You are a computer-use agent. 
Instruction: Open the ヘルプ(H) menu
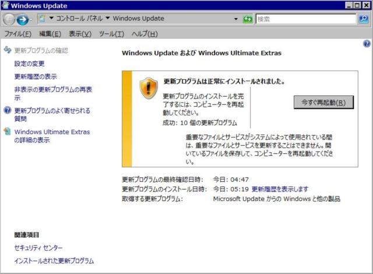(x=145, y=34)
